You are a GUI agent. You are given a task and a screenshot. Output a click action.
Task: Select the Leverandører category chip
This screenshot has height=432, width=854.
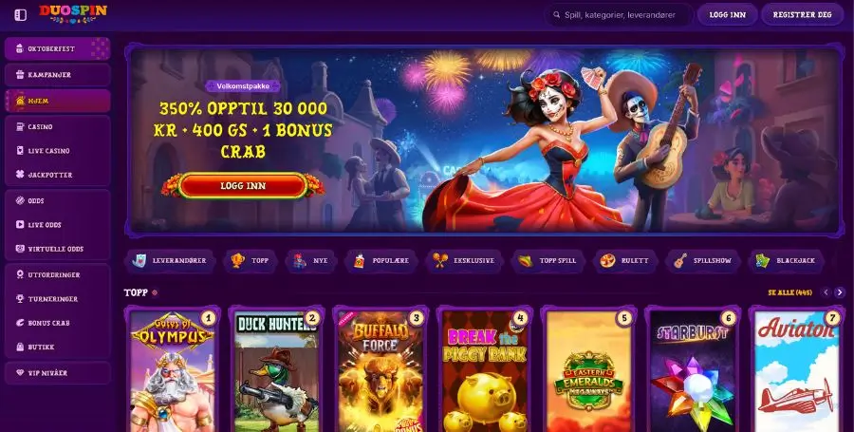170,260
